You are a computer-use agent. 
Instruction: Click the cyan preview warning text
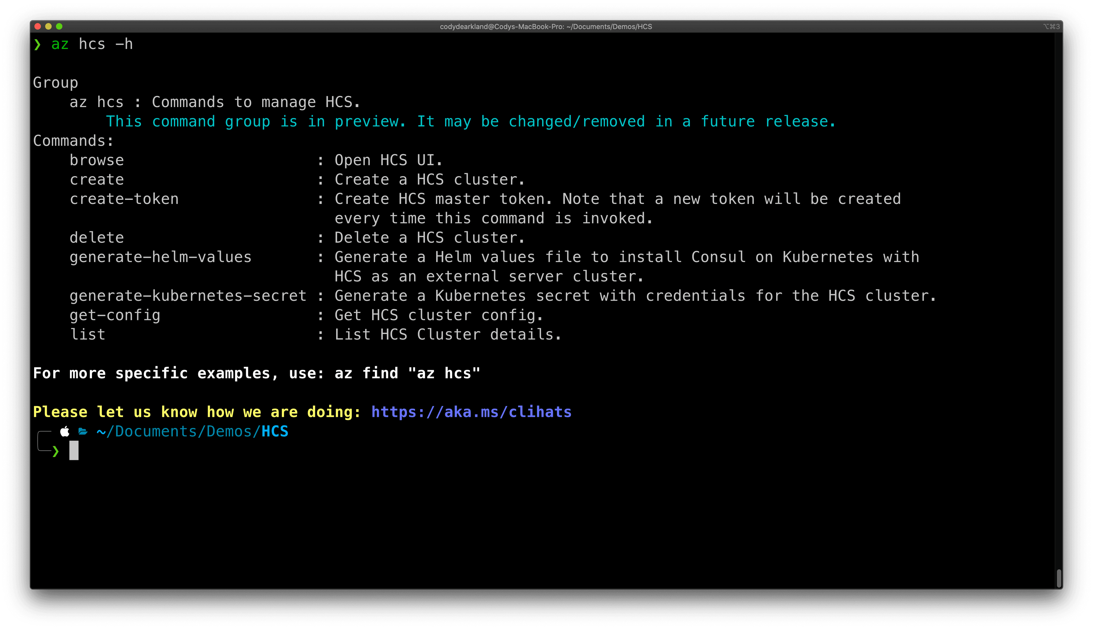point(471,122)
